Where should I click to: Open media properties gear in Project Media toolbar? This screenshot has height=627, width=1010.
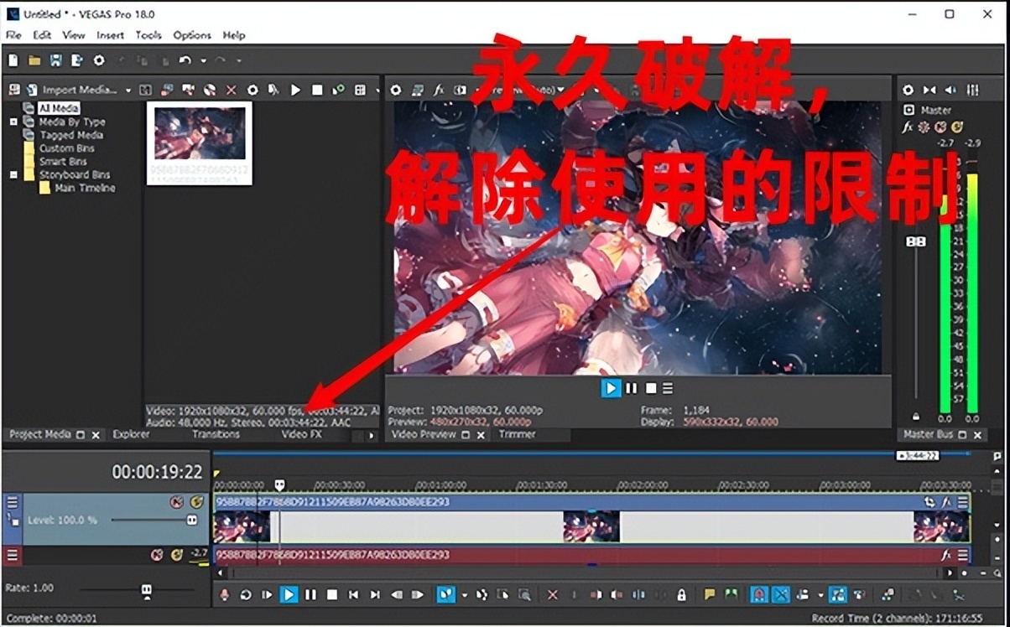pos(252,90)
